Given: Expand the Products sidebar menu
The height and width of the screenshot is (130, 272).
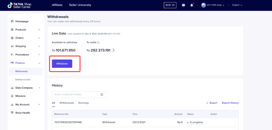Looking at the screenshot, I should pos(26,30).
